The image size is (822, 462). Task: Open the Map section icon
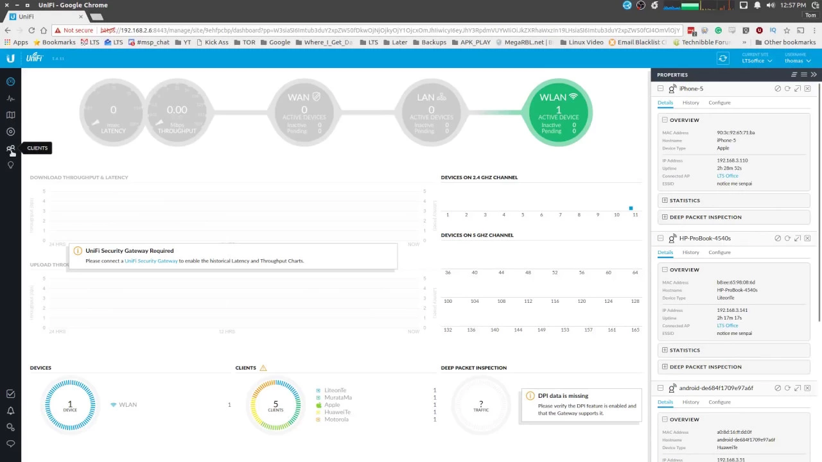tap(10, 115)
